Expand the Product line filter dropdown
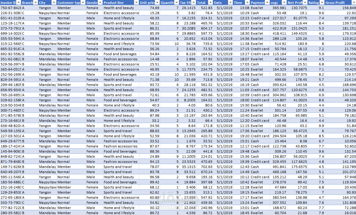Screen dimensions: 356x215 point(136,3)
